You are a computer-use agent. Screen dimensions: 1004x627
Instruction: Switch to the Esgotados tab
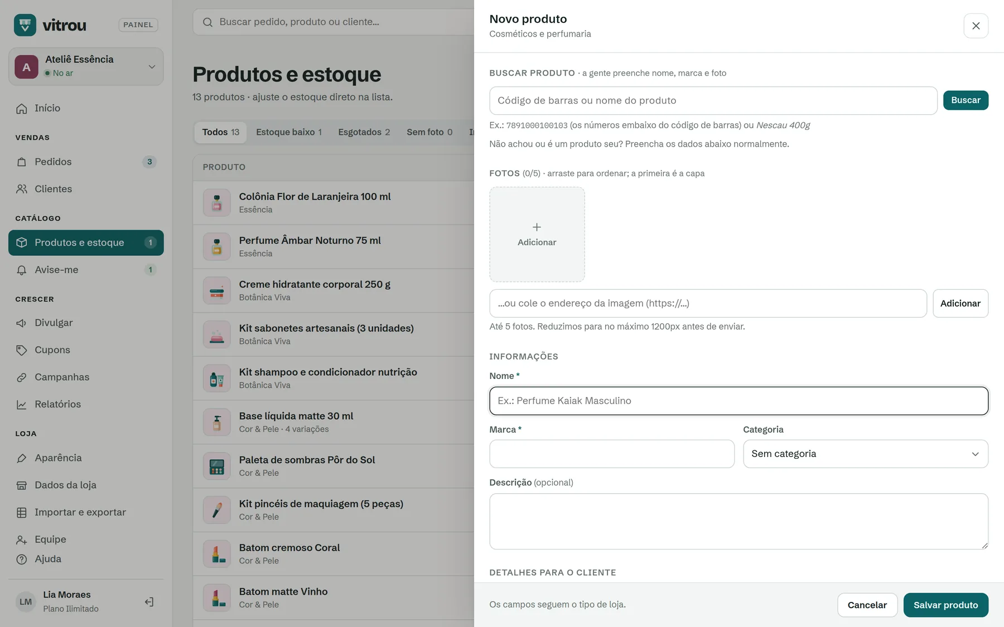(364, 132)
